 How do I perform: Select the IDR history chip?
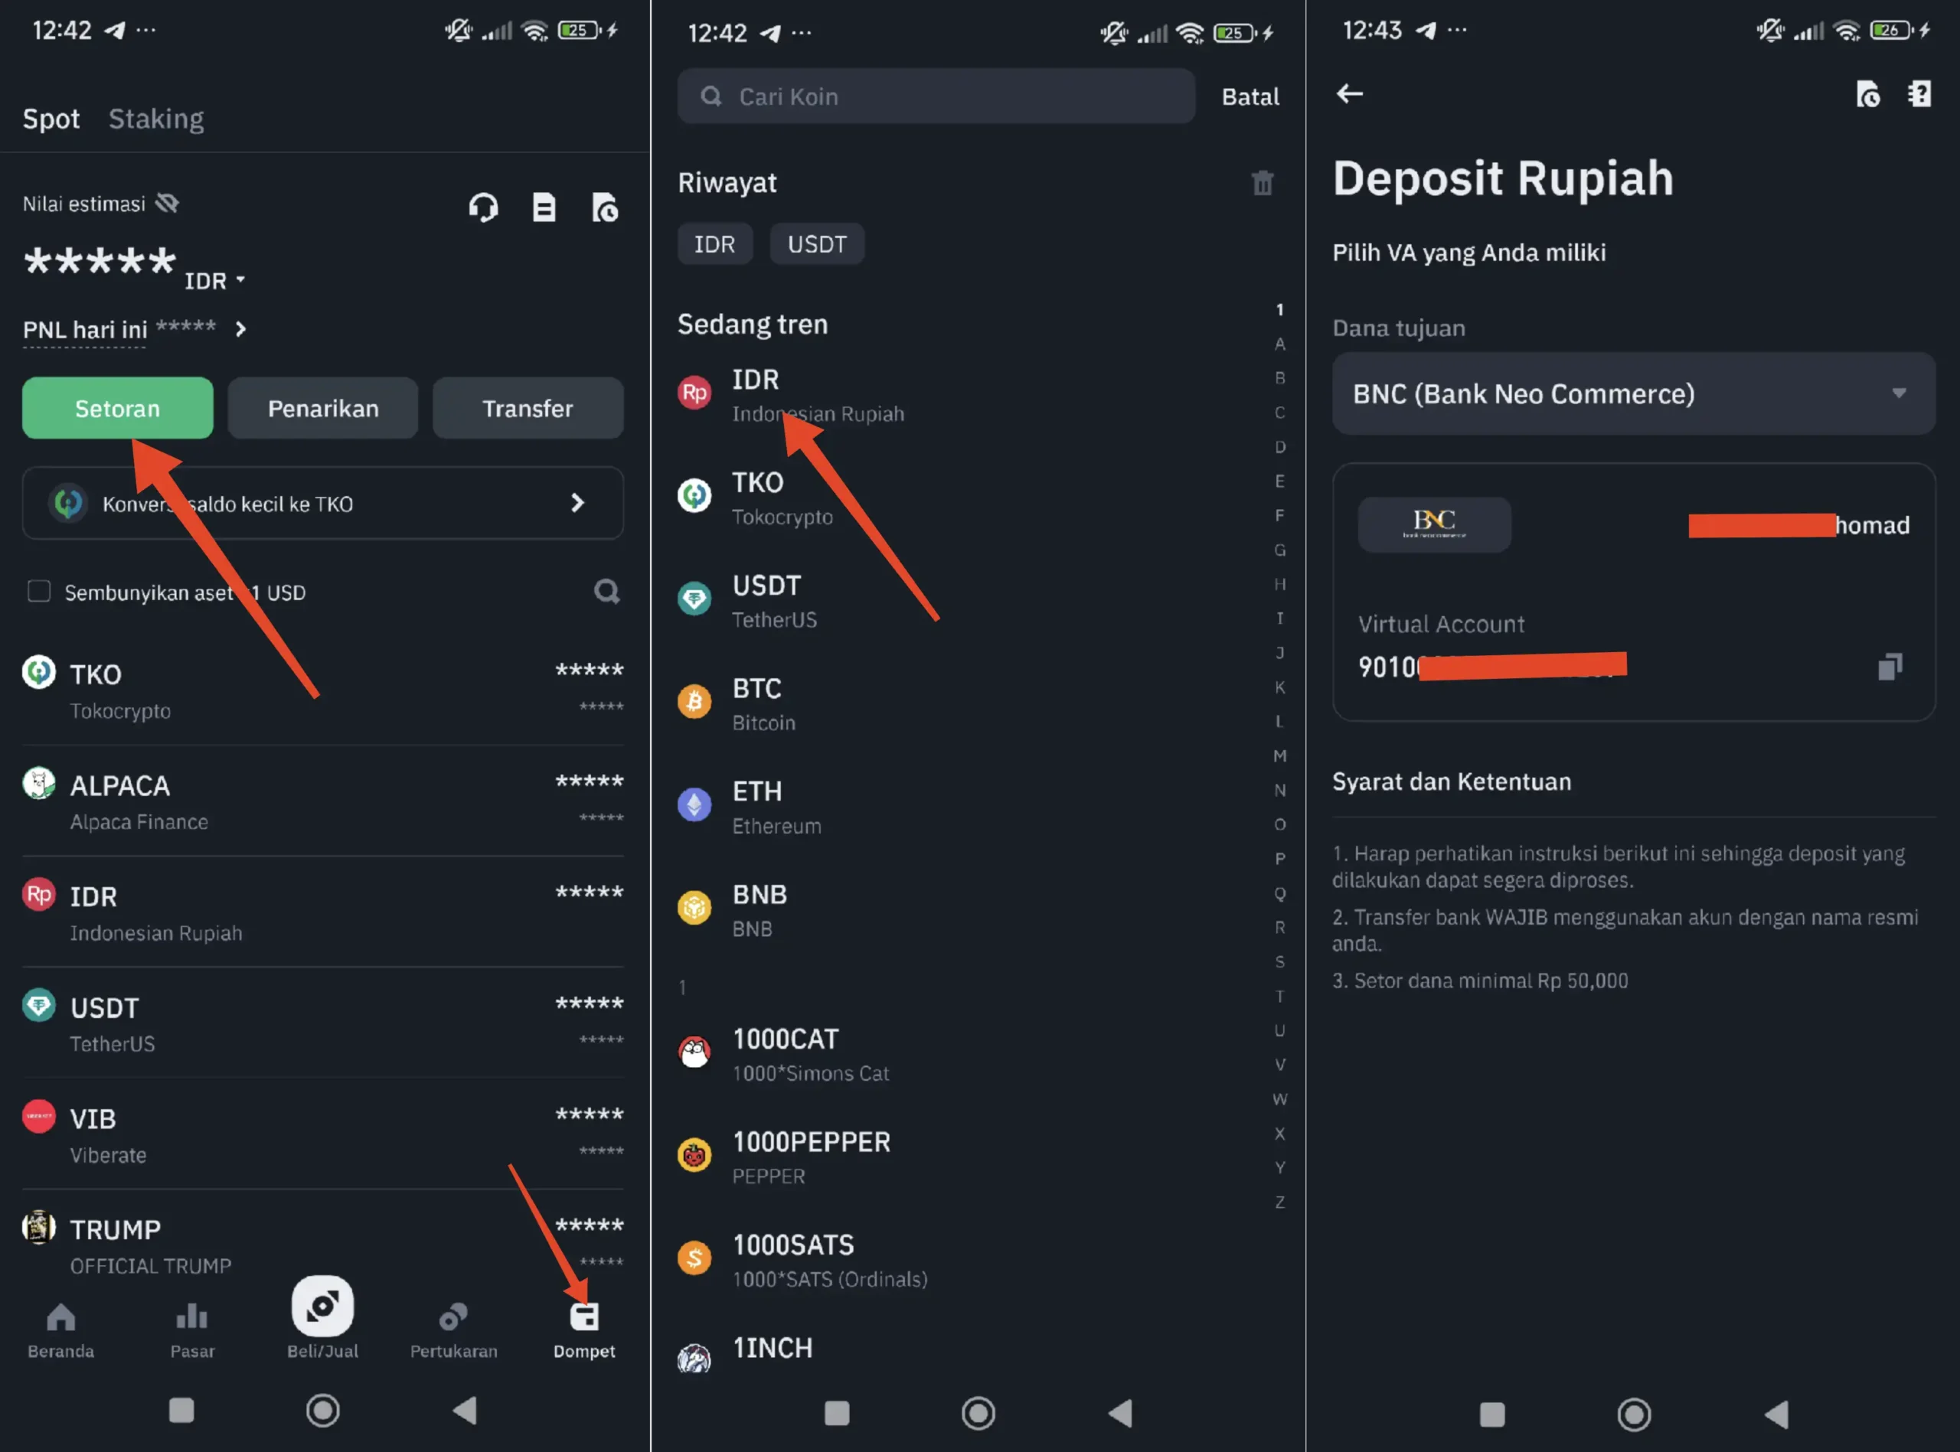714,243
